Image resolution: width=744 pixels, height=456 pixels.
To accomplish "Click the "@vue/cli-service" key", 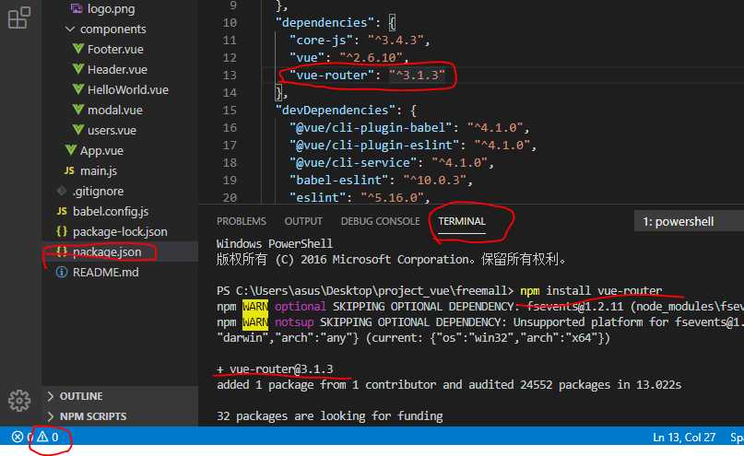I will (x=353, y=162).
